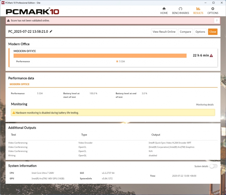This screenshot has height=195, width=226.
Task: Click View Result Online button
Action: (x=164, y=32)
